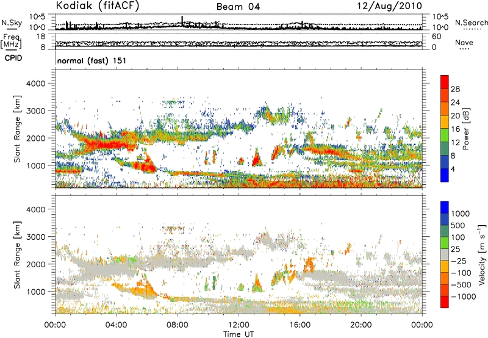Screen dimensions: 488x338
Task: Click the "16" label on power color bar
Action: pos(455,129)
